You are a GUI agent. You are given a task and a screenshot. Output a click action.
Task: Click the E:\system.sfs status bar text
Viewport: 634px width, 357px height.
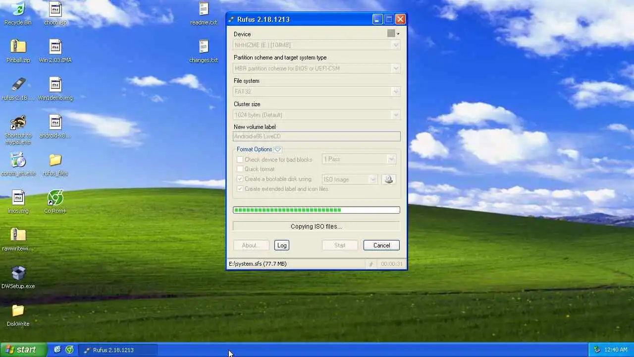tap(258, 264)
